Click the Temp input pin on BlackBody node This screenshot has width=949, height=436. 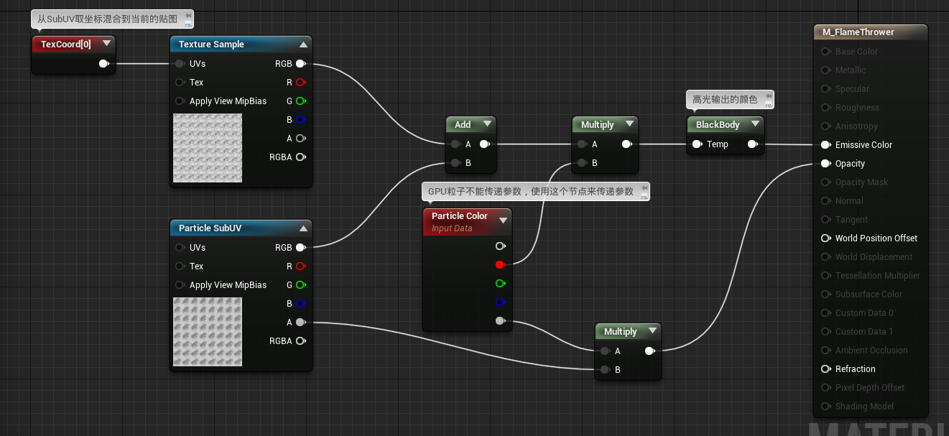(x=696, y=144)
